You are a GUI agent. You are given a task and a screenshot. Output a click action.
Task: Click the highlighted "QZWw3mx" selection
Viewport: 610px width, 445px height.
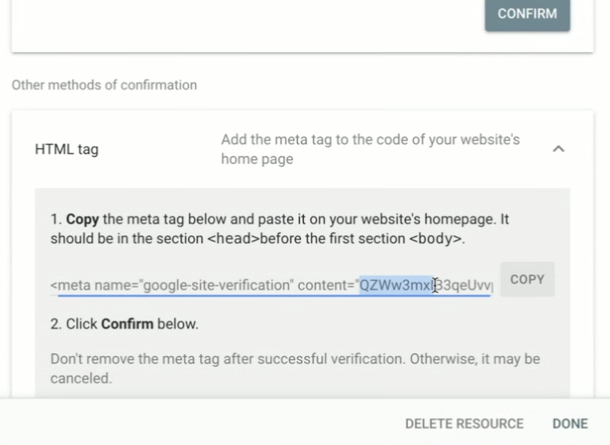coord(395,286)
